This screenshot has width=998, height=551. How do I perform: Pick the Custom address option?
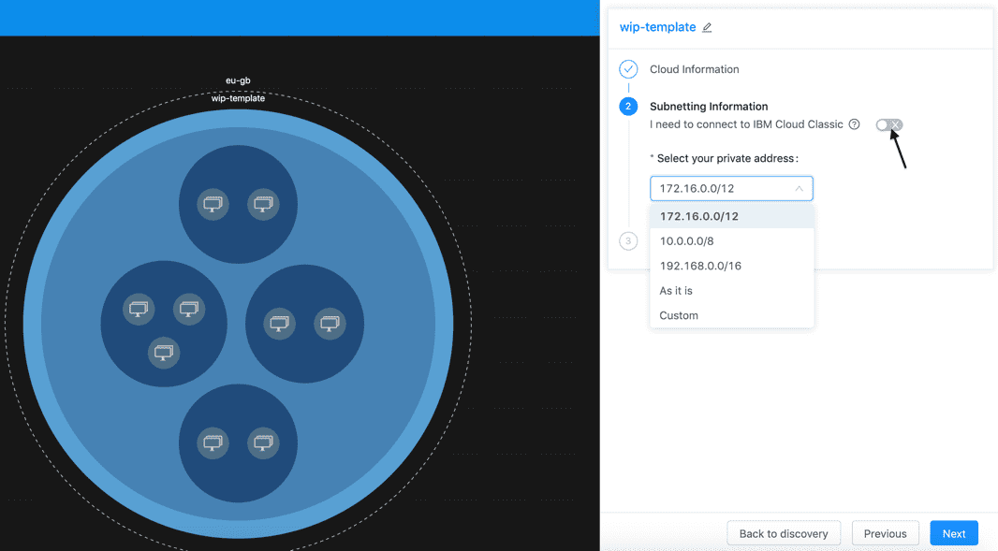[731, 315]
